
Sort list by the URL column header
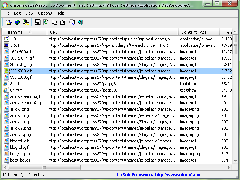[112, 32]
